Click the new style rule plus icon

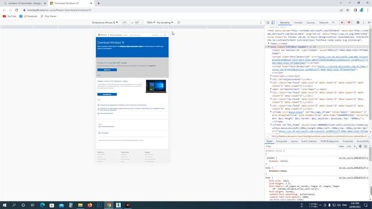(x=355, y=146)
